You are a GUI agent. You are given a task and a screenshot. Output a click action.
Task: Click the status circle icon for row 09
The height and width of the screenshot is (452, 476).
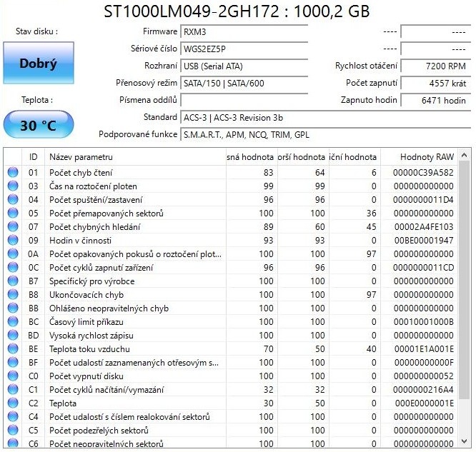click(13, 240)
